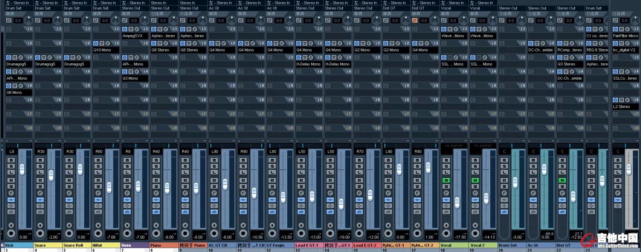
Task: Power off the SSL Mono insert on Vocal
Action: point(444,57)
